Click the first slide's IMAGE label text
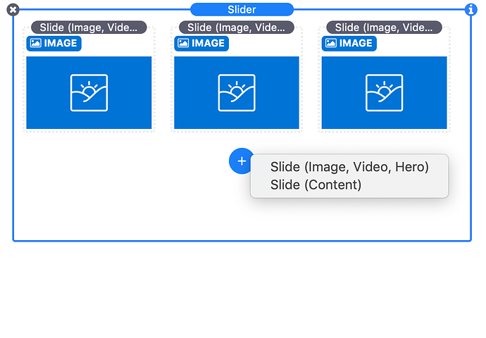The image size is (486, 338). tap(61, 43)
